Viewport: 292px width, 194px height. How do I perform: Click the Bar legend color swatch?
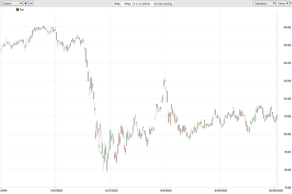click(17, 9)
